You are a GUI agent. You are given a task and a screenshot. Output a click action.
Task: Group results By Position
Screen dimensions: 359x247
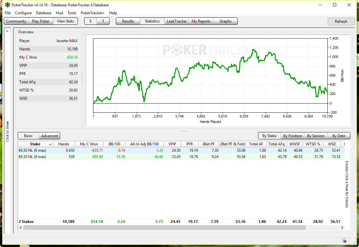click(x=293, y=136)
